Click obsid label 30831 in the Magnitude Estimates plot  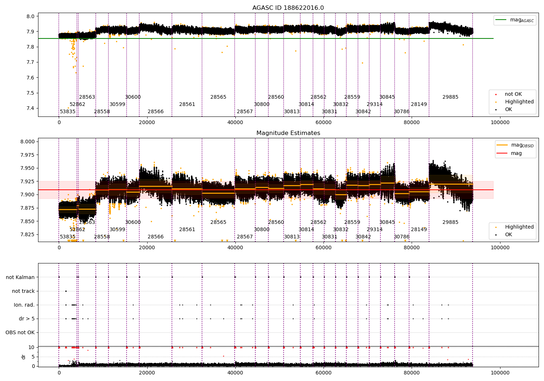click(330, 237)
